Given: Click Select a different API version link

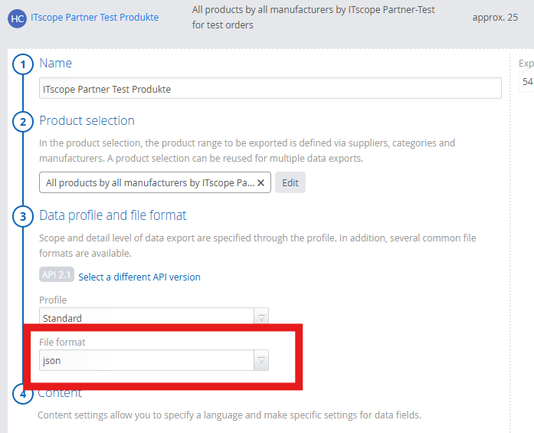Looking at the screenshot, I should pyautogui.click(x=139, y=277).
